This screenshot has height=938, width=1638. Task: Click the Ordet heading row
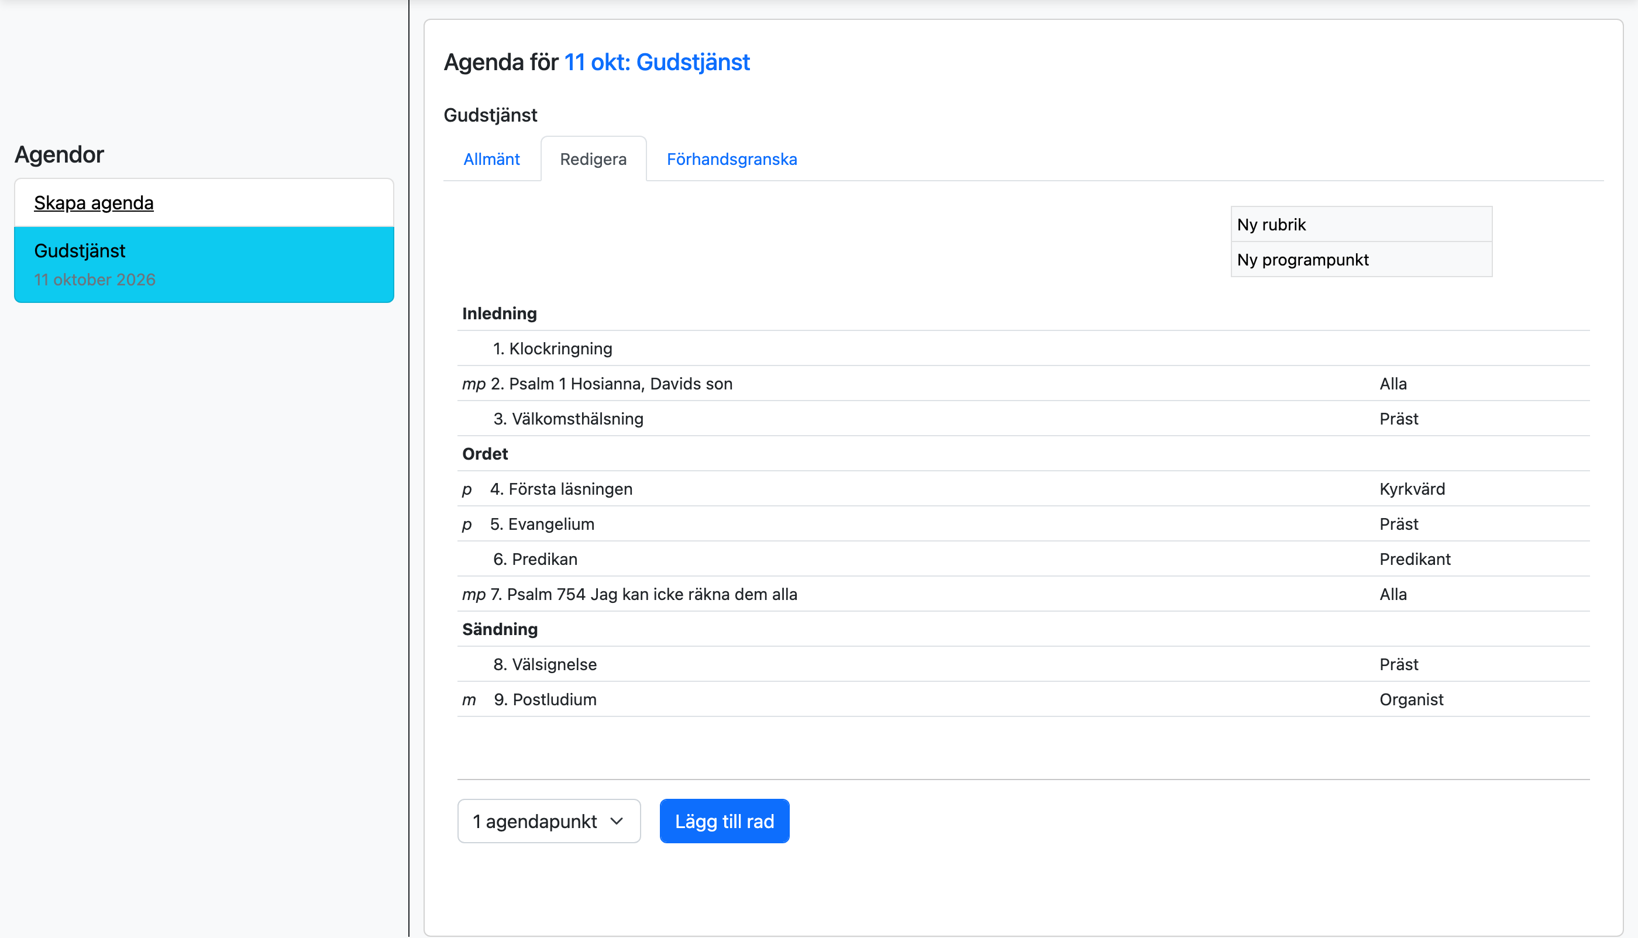tap(1023, 454)
